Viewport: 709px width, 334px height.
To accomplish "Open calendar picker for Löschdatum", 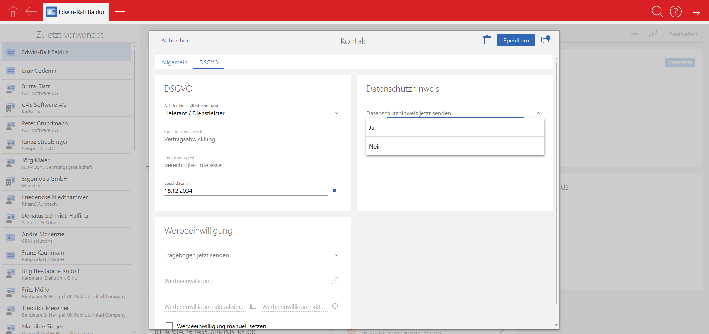I will tap(335, 190).
